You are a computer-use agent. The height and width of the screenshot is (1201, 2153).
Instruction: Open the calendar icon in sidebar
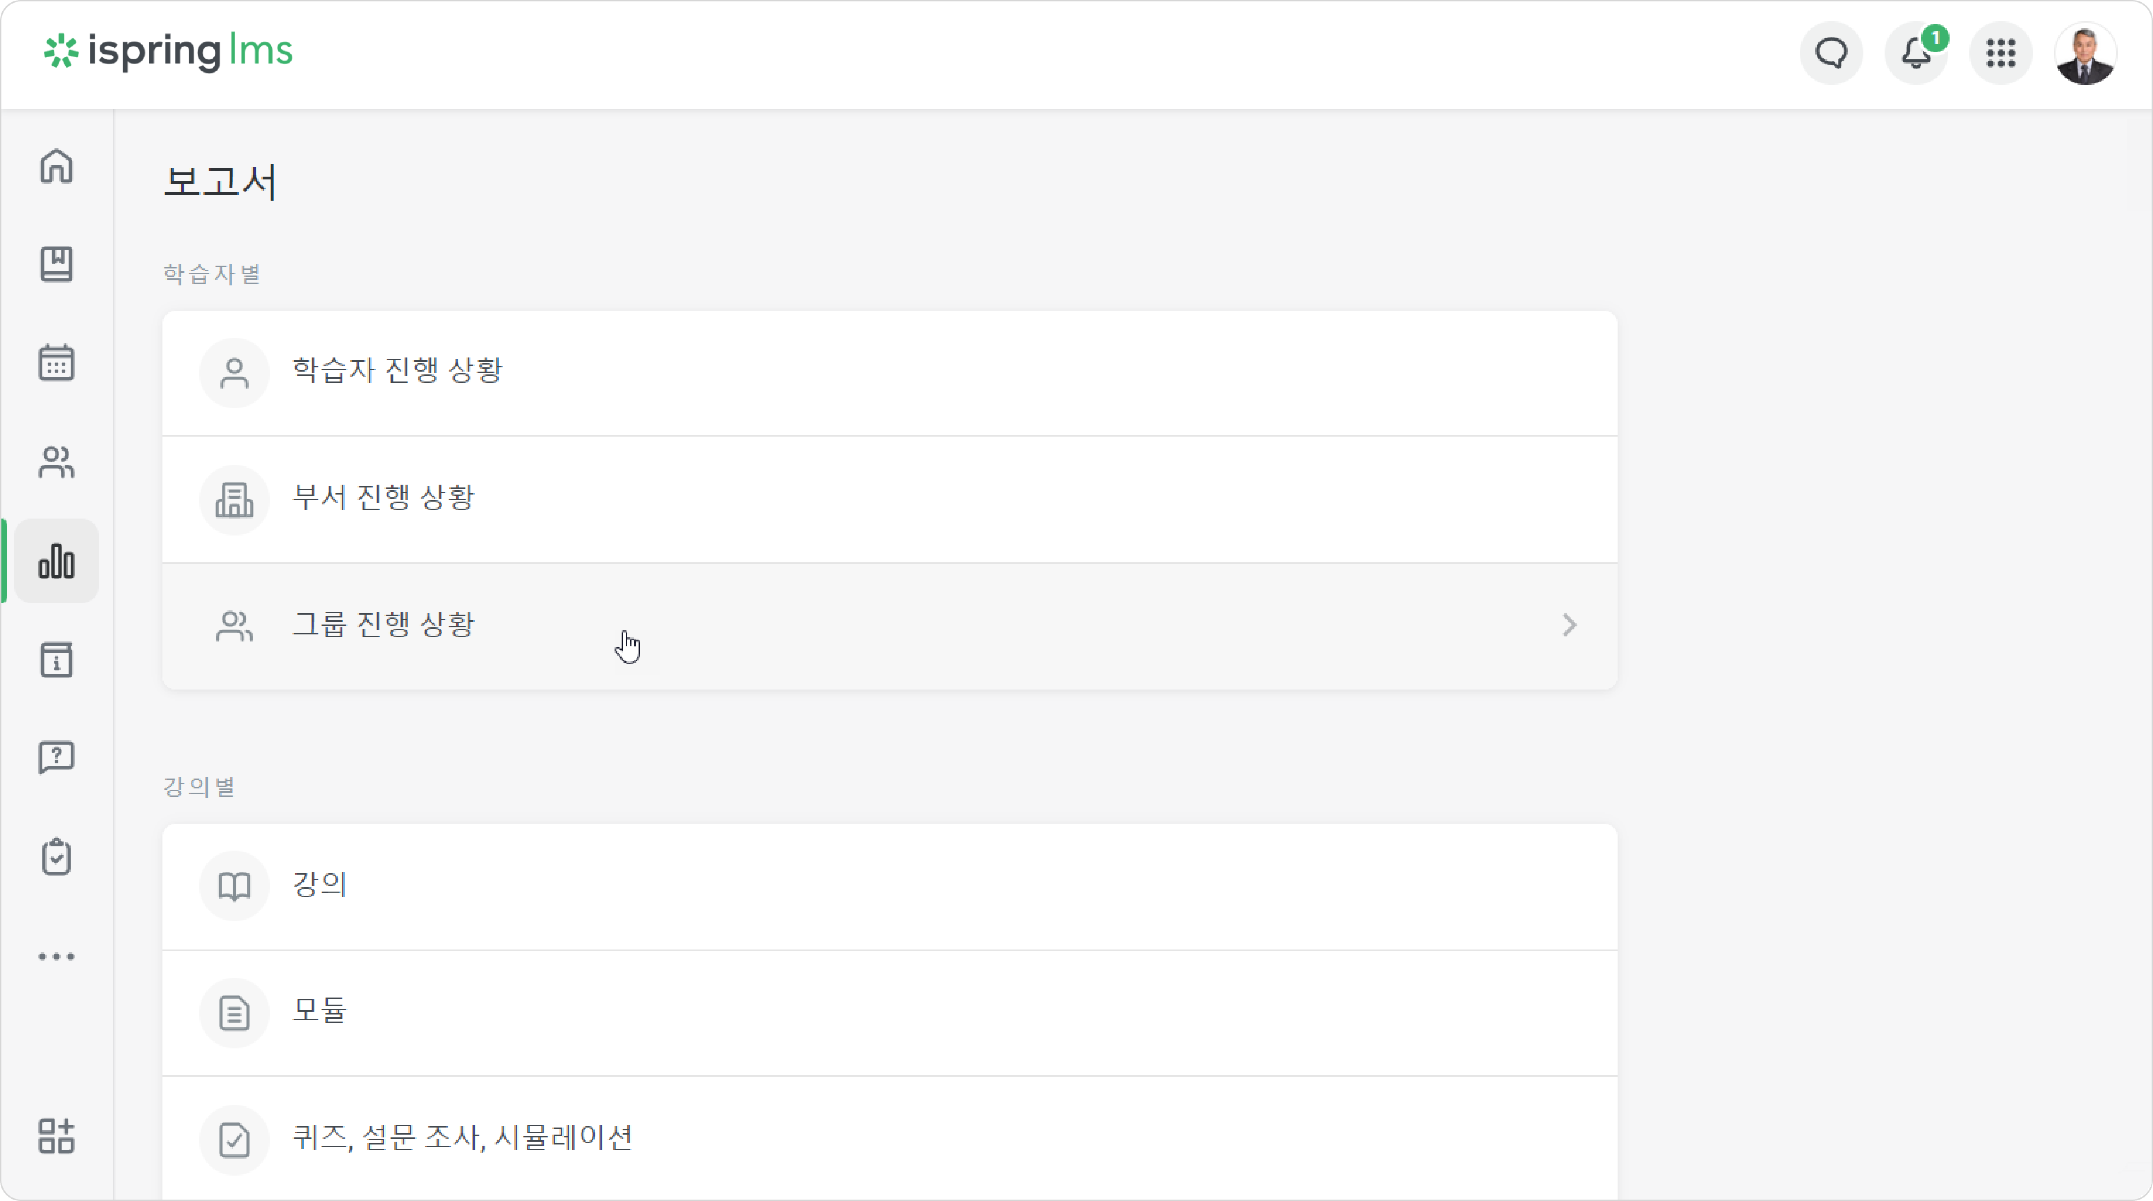click(x=56, y=363)
